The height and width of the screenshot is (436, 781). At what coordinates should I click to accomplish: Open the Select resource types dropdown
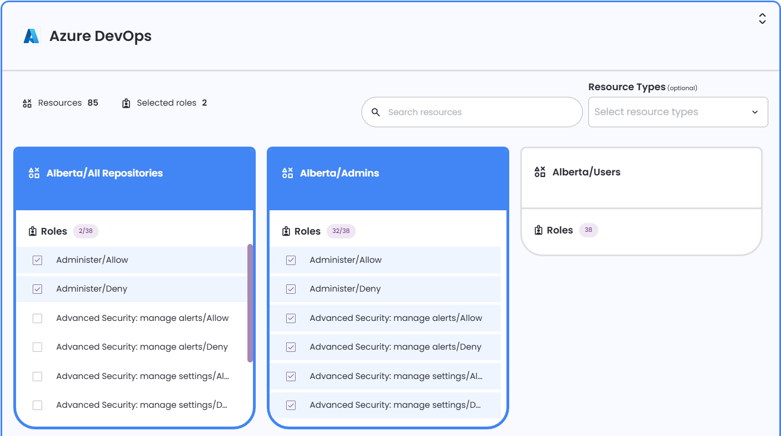678,112
